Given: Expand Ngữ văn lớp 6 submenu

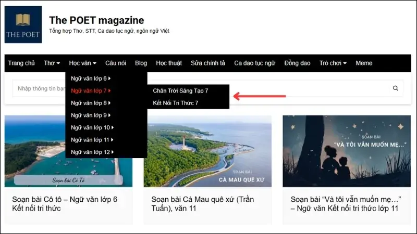Looking at the screenshot, I should tap(91, 79).
